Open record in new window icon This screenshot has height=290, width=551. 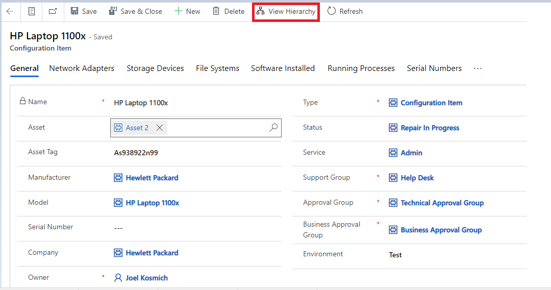pyautogui.click(x=53, y=11)
